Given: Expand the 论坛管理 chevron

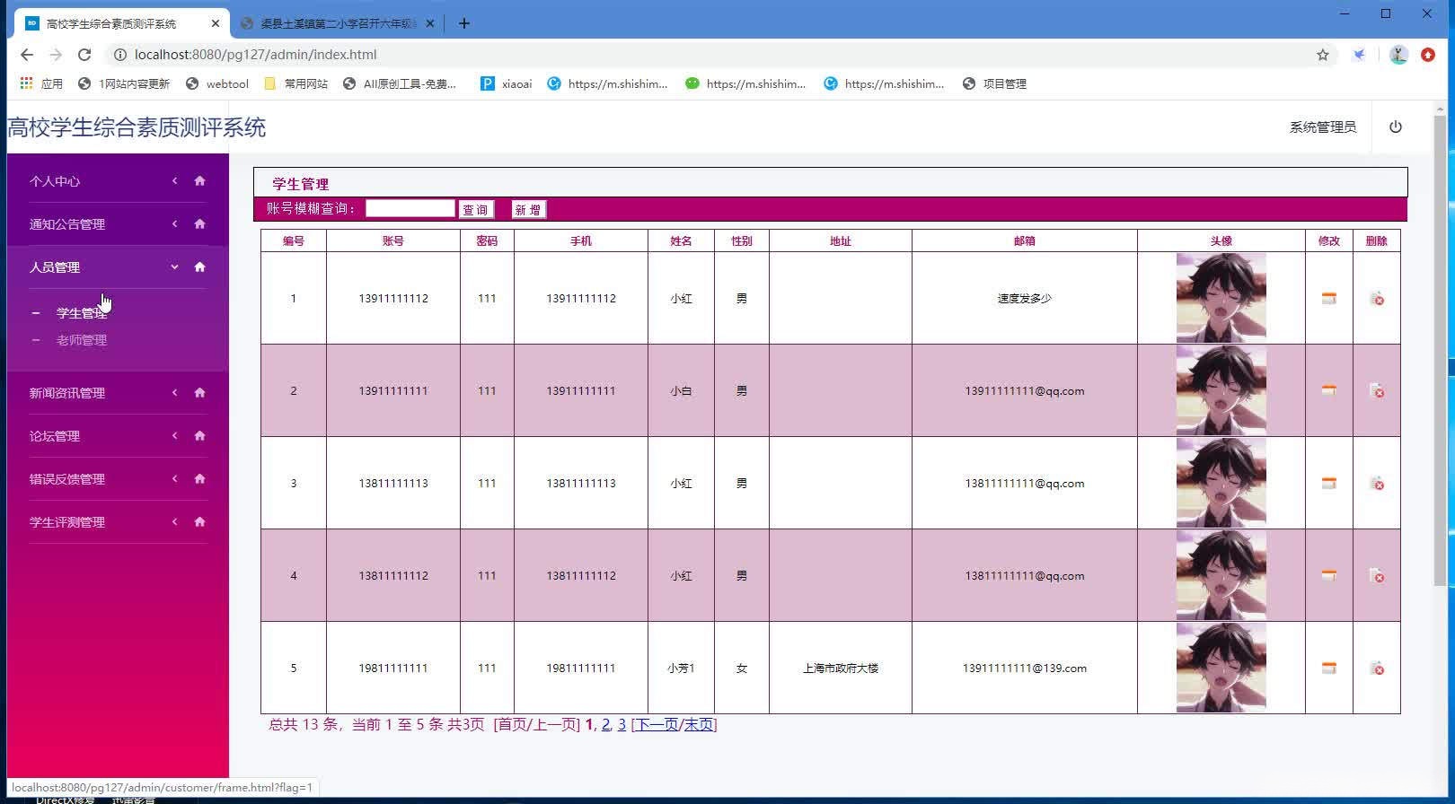Looking at the screenshot, I should tap(175, 436).
